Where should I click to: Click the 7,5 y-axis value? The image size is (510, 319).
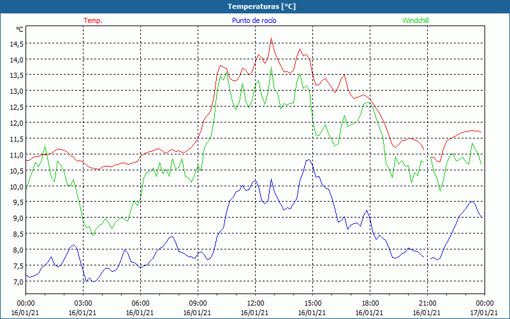pyautogui.click(x=18, y=266)
